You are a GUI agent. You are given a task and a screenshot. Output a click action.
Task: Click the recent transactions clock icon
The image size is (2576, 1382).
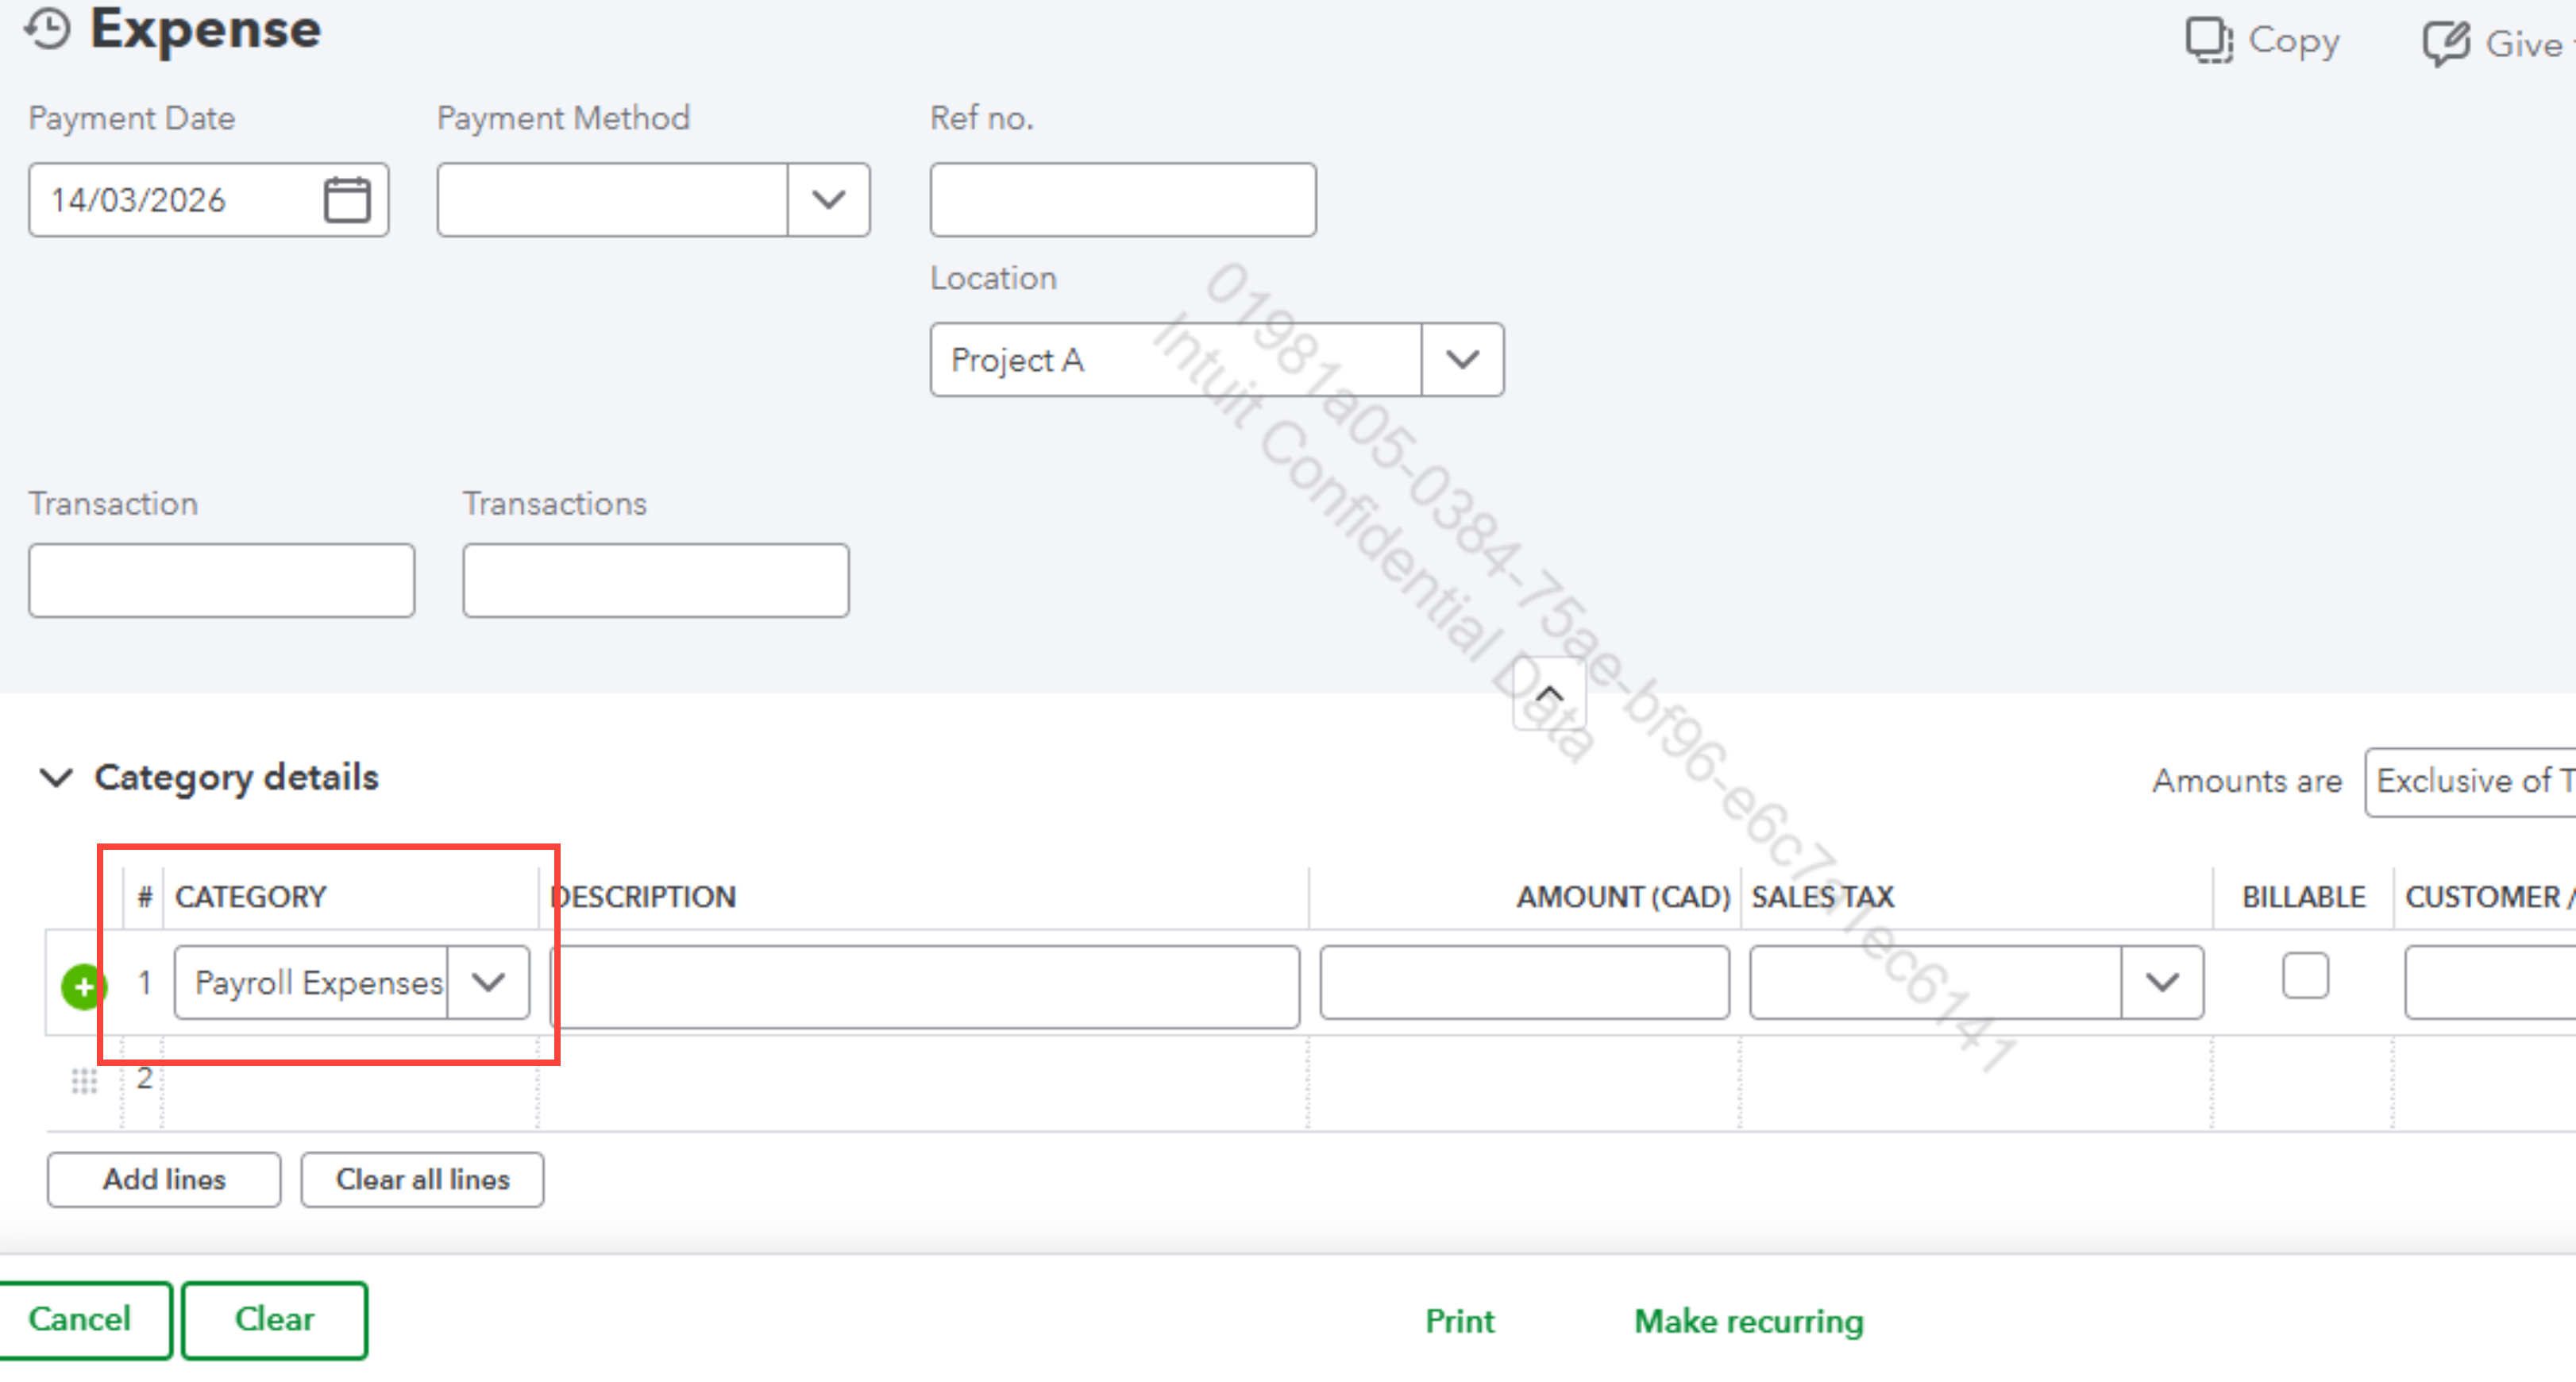47,29
